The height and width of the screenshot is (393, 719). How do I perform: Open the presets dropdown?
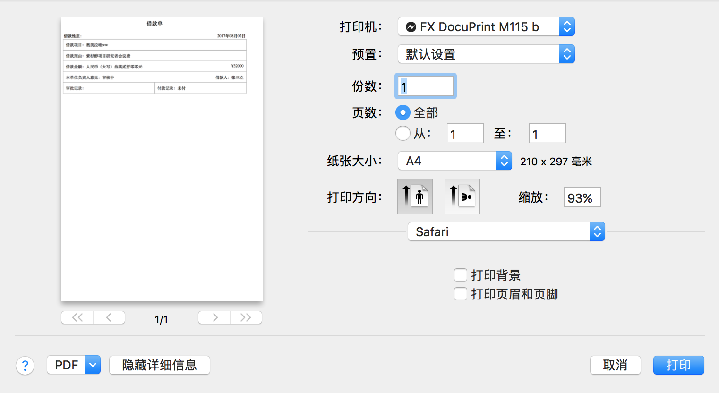point(486,54)
